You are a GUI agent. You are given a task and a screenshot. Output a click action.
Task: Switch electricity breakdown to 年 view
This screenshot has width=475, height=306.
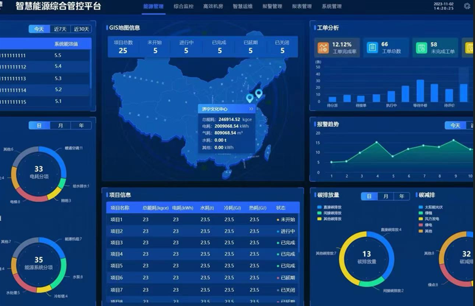(81, 125)
